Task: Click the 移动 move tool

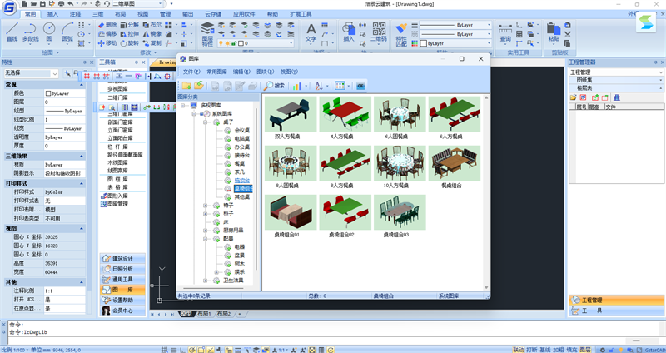Action: [107, 43]
